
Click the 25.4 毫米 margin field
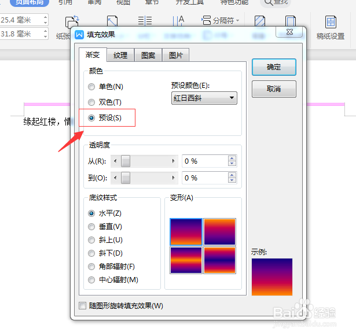coord(21,20)
